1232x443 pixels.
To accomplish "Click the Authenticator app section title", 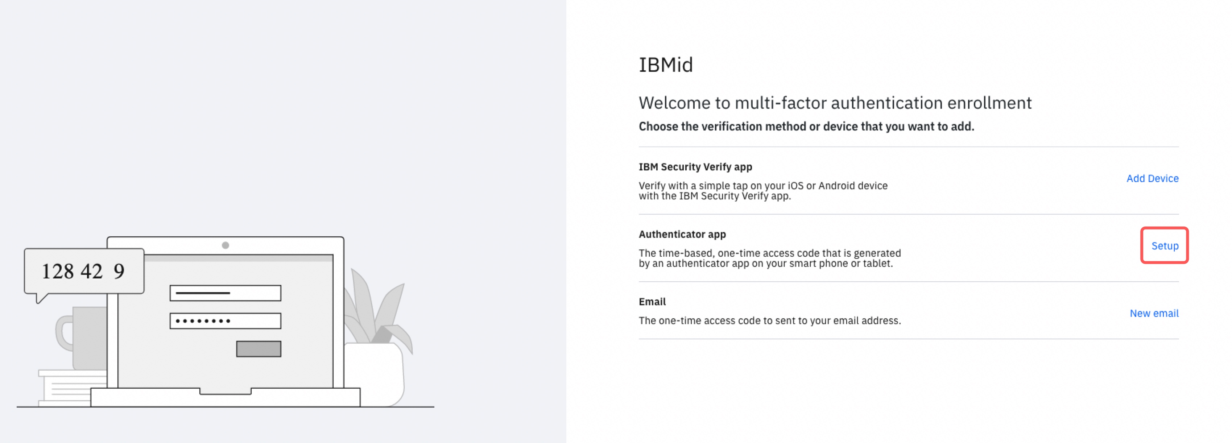I will click(x=682, y=235).
